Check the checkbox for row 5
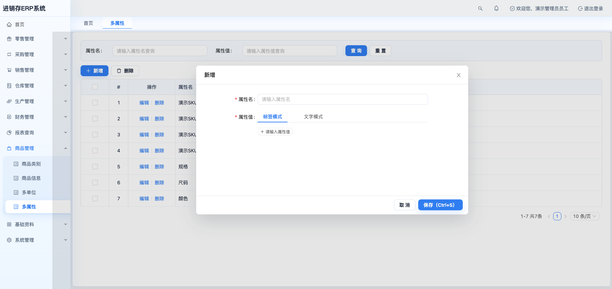 click(x=95, y=167)
